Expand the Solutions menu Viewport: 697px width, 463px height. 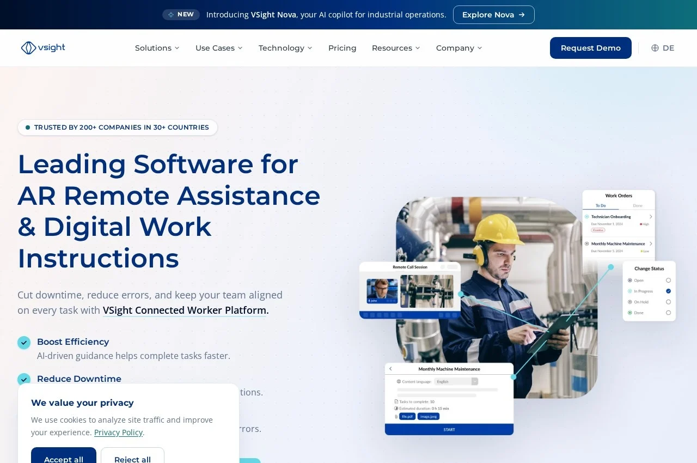pos(157,48)
